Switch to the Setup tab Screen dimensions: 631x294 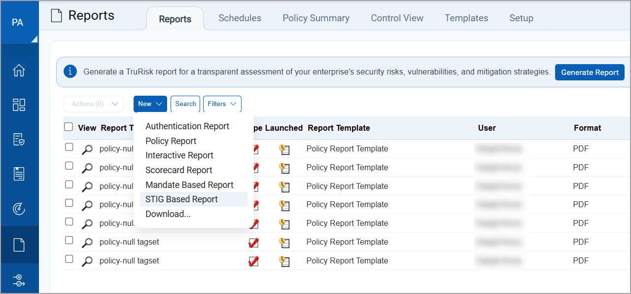[x=522, y=18]
